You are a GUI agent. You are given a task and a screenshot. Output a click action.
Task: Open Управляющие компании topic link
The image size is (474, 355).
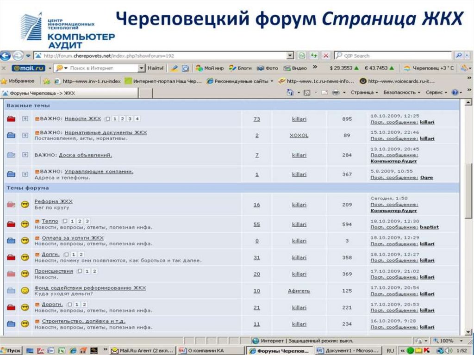click(x=99, y=171)
